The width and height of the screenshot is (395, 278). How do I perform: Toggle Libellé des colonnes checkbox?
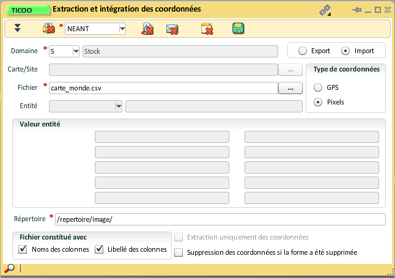tap(99, 249)
